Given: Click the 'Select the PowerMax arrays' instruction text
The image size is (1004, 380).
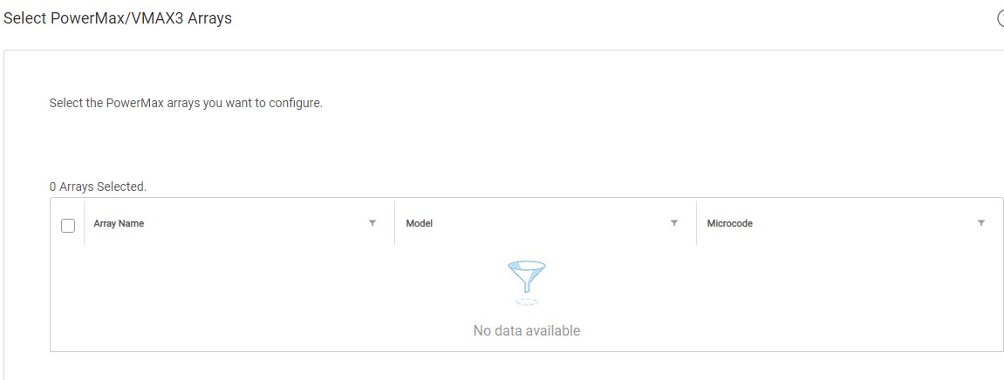Looking at the screenshot, I should click(x=186, y=103).
